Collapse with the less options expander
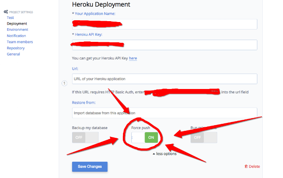The height and width of the screenshot is (178, 283). [164, 154]
